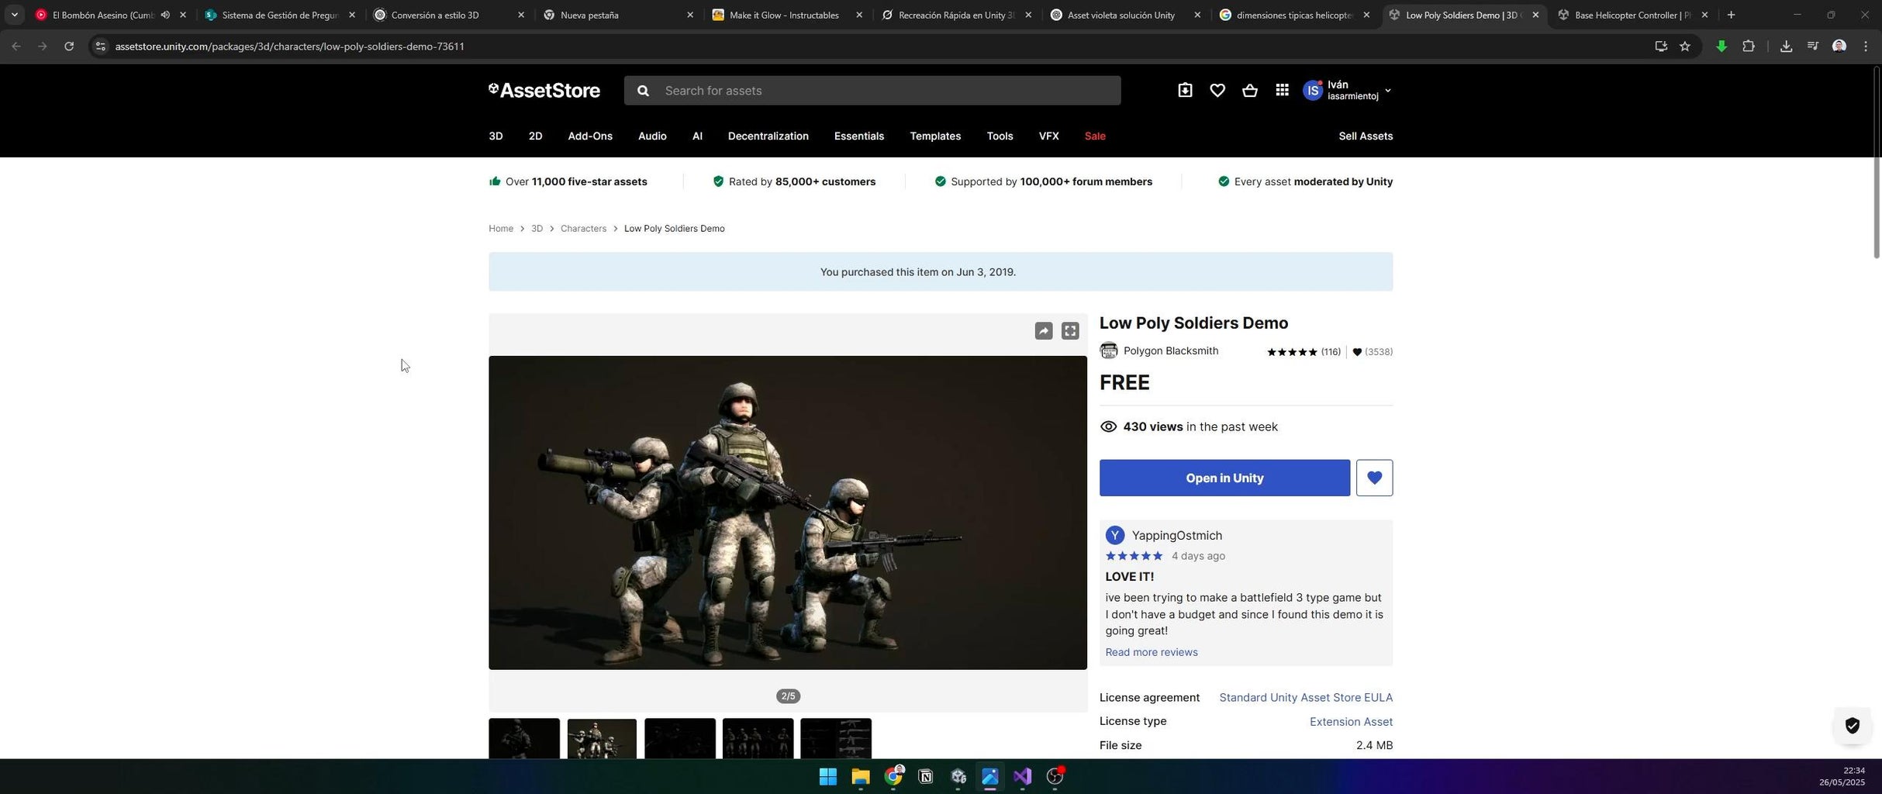
Task: Open the Chrome downloads tray icon
Action: point(1786,47)
